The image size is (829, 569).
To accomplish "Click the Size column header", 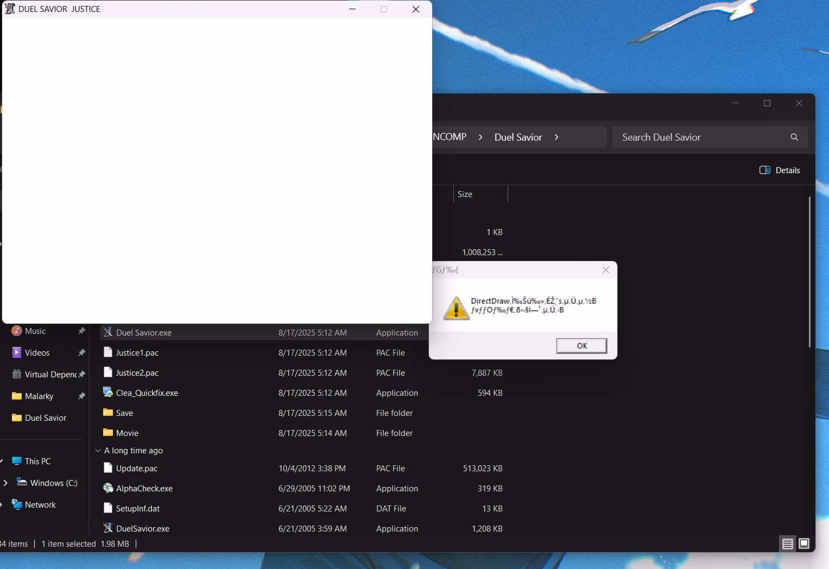I will coord(465,194).
